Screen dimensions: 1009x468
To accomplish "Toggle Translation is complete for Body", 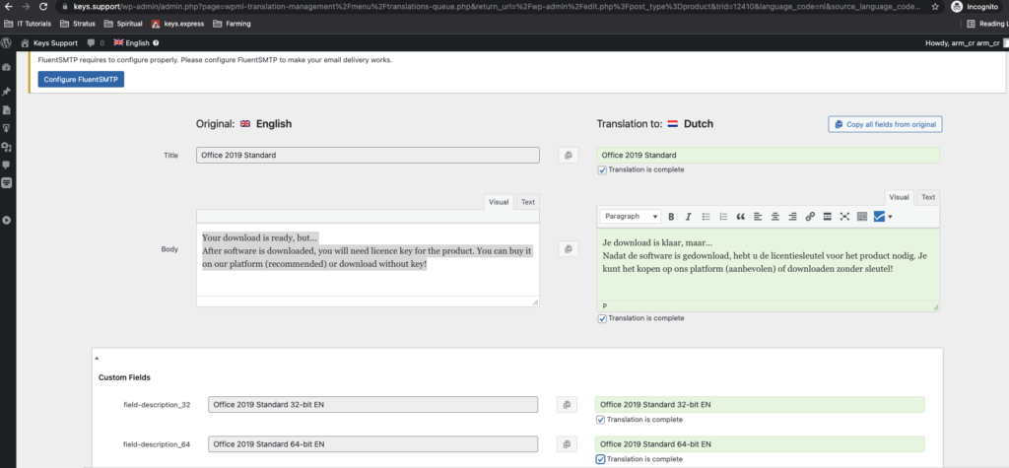I will pos(602,318).
